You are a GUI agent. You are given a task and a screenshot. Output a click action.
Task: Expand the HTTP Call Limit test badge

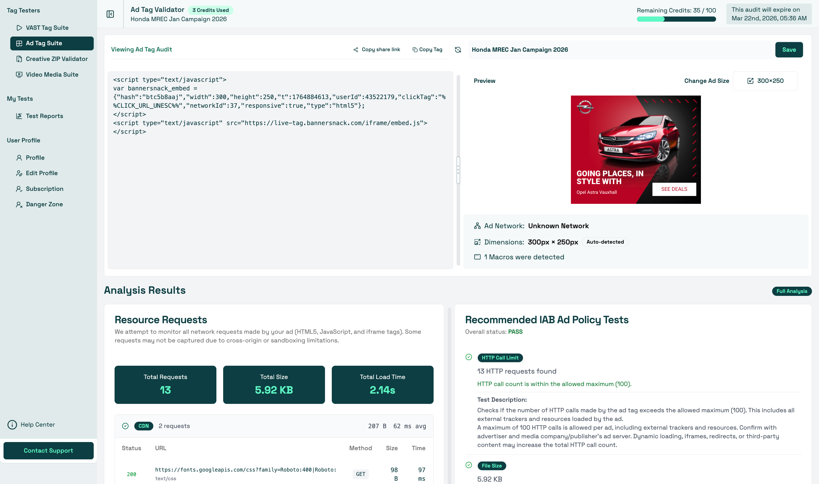click(500, 358)
